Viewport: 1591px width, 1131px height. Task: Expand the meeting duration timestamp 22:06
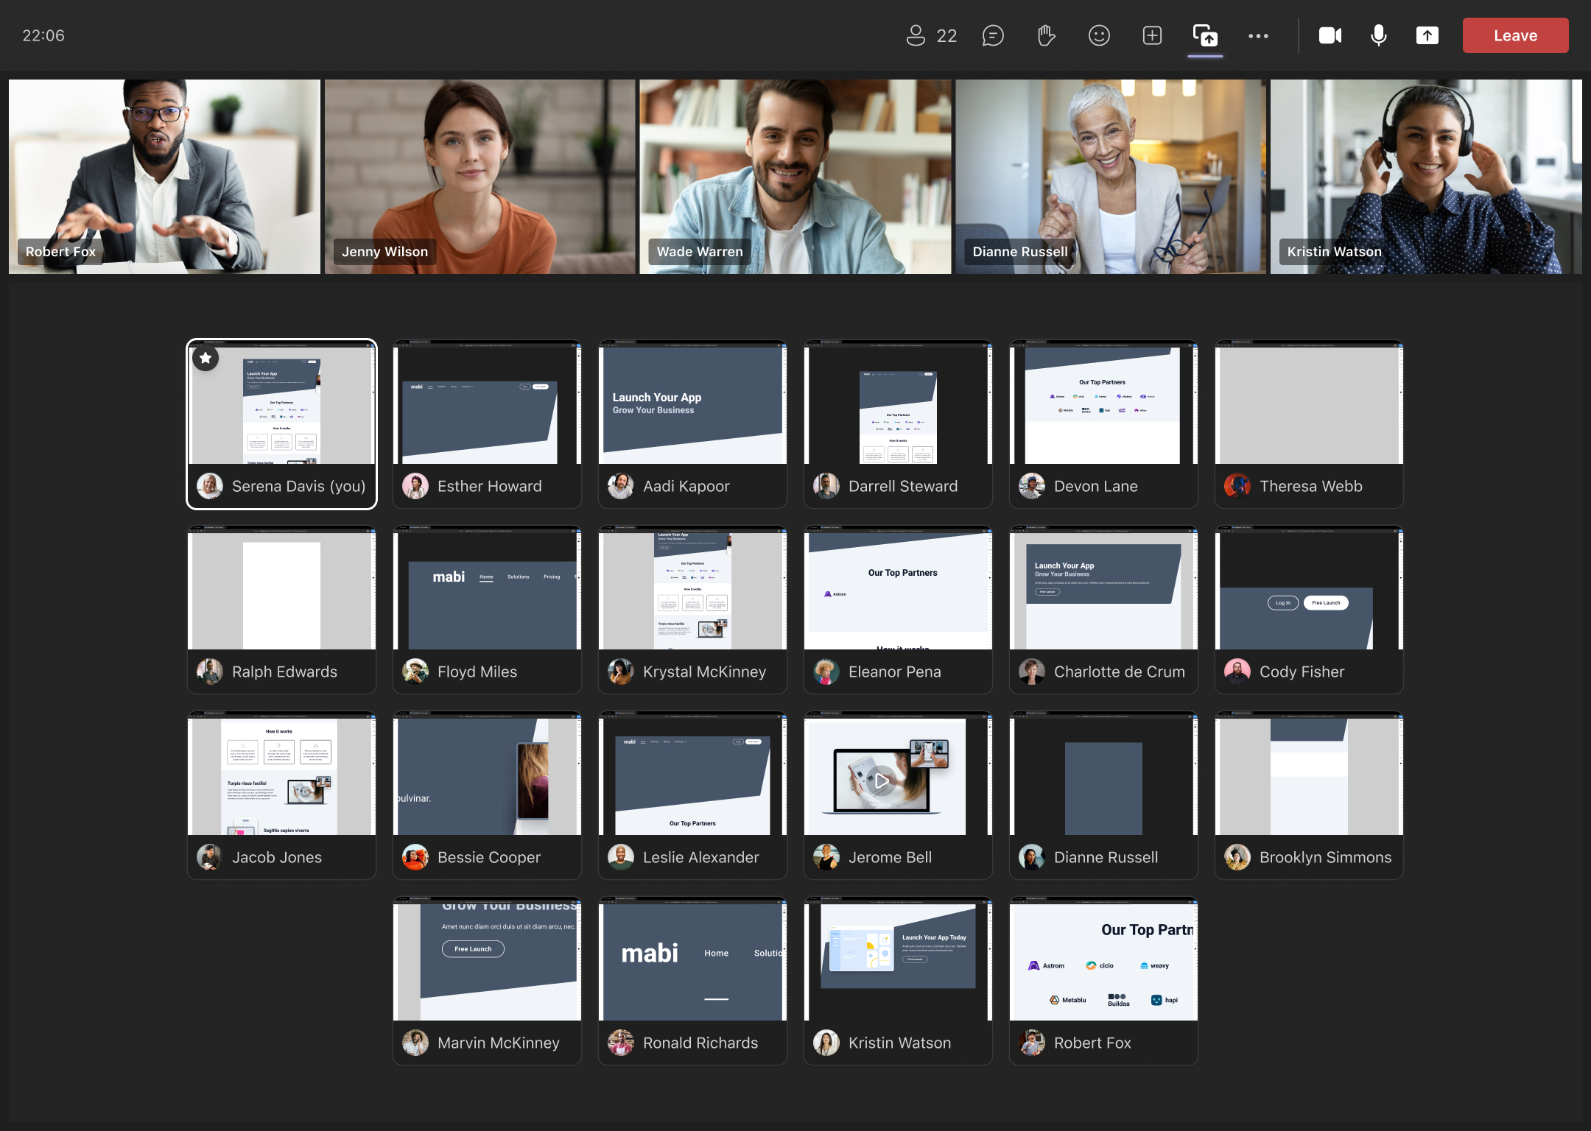pyautogui.click(x=44, y=35)
